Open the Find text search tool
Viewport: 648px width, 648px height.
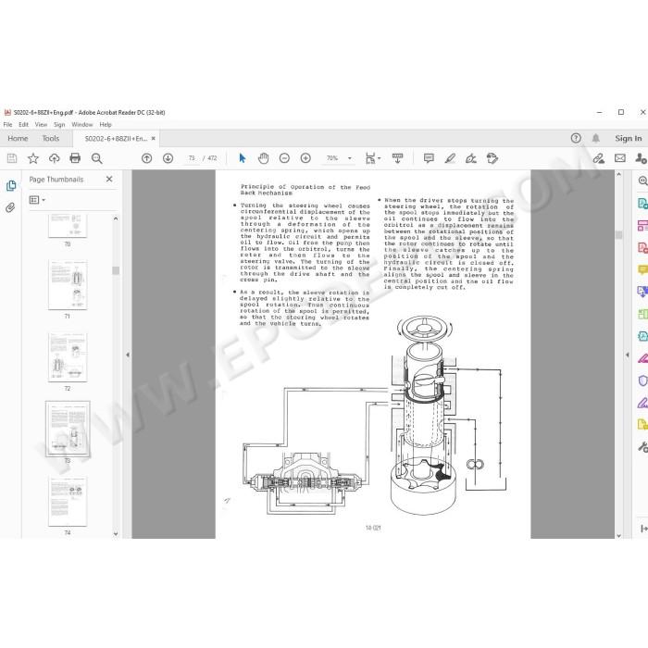[x=96, y=158]
